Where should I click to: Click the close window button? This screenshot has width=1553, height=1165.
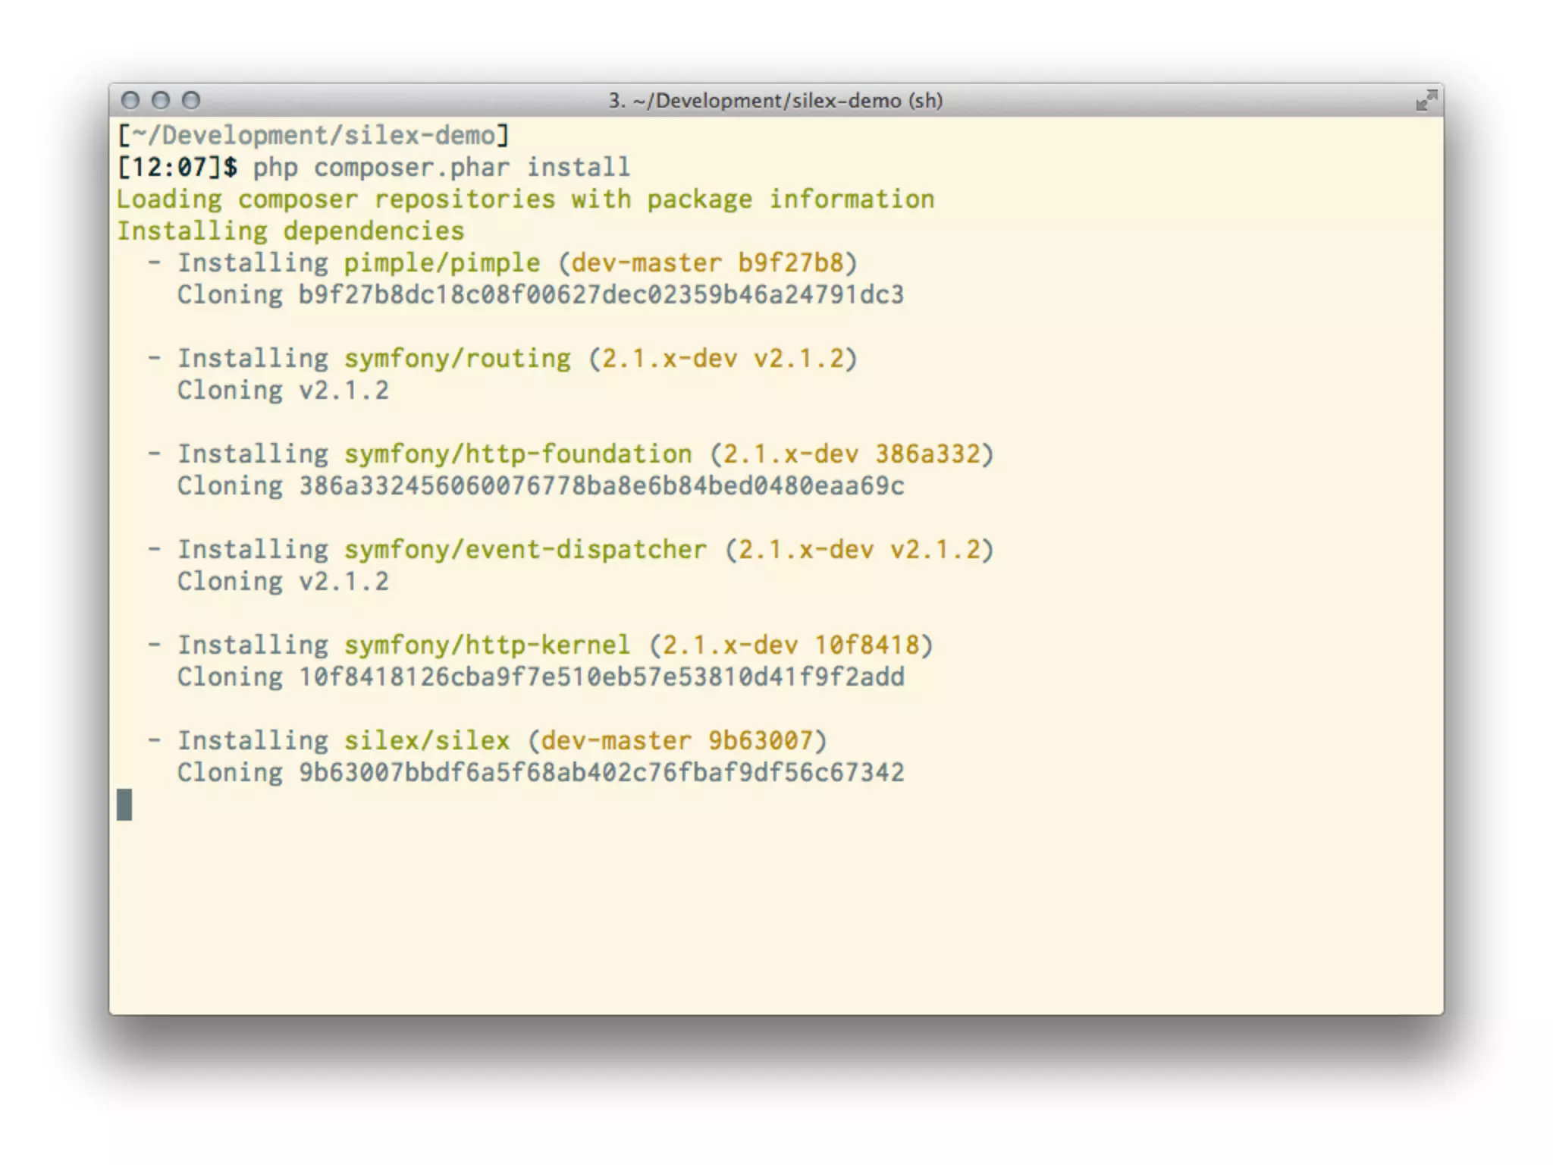pos(130,100)
